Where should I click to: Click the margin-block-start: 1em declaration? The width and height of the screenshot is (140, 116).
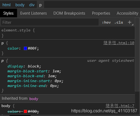(34, 71)
